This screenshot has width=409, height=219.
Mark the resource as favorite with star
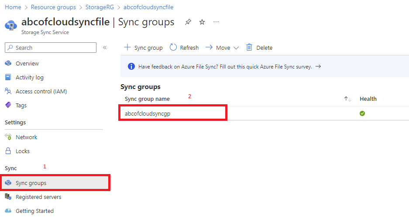(x=202, y=22)
